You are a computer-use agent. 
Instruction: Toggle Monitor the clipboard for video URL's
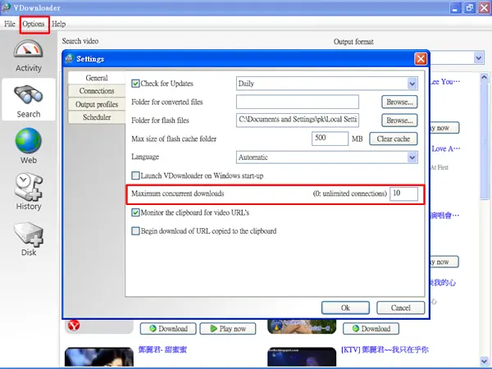(135, 212)
